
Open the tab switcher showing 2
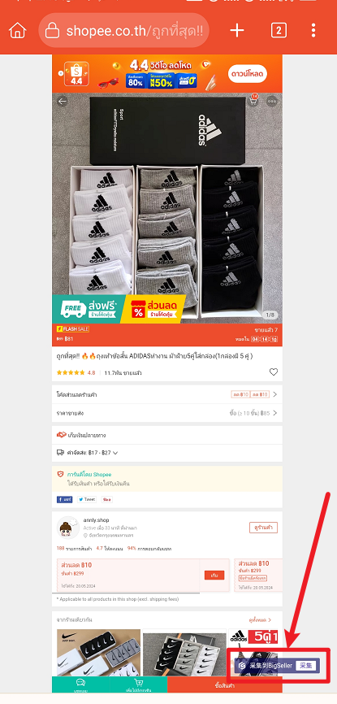(x=279, y=31)
